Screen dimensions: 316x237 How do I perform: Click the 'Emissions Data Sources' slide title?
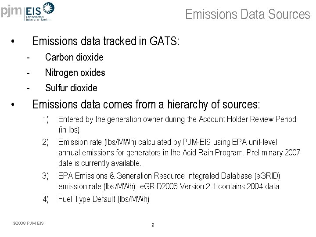[248, 14]
